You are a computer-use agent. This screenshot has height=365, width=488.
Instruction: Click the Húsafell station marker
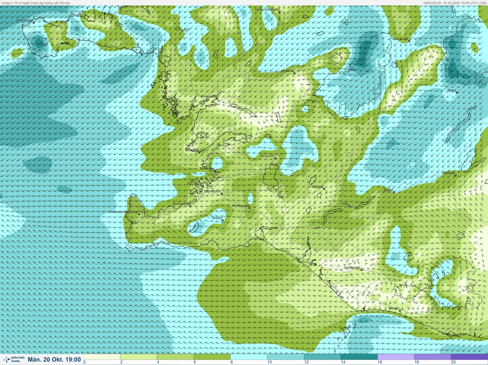295,73
